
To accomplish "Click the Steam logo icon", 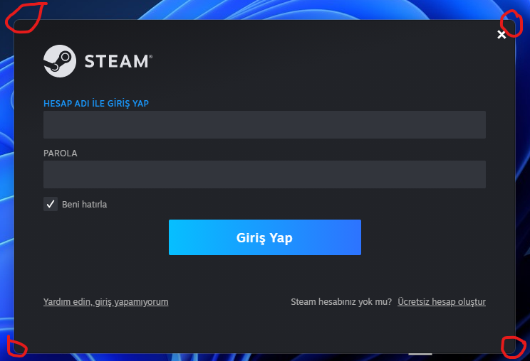I will click(60, 61).
